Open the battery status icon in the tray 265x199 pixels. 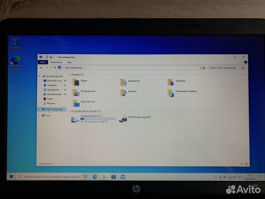[225, 177]
